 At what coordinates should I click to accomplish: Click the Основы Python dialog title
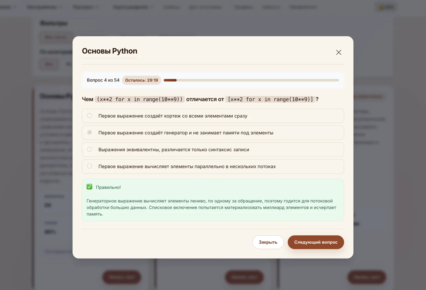(110, 51)
